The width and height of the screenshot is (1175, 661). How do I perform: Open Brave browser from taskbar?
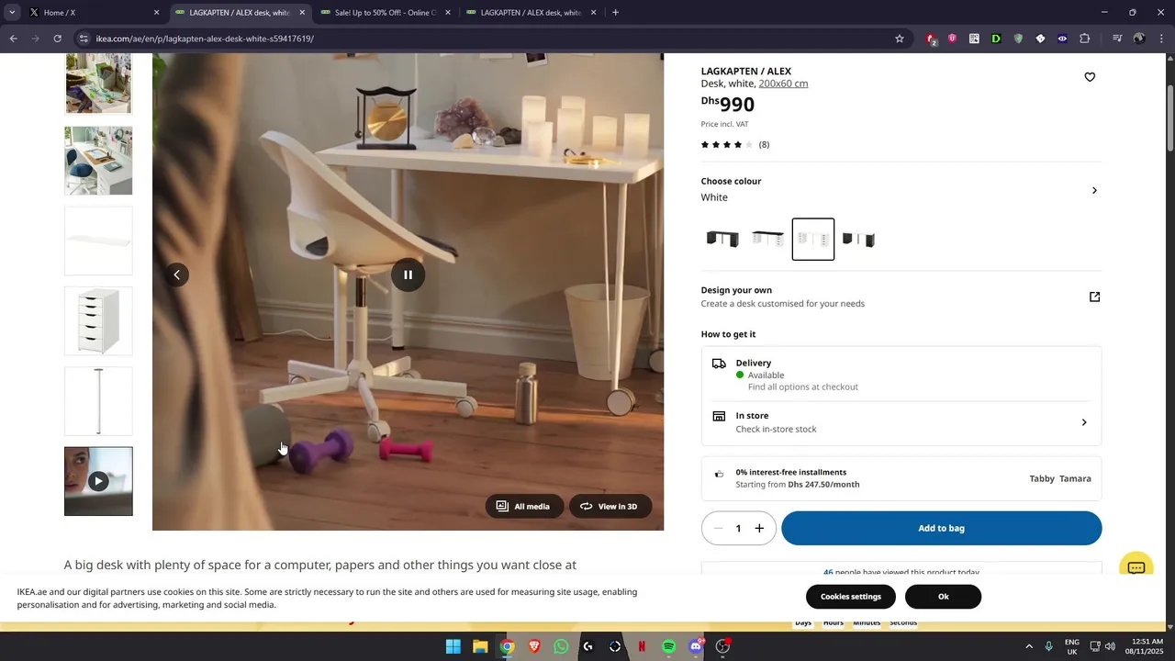click(x=534, y=646)
